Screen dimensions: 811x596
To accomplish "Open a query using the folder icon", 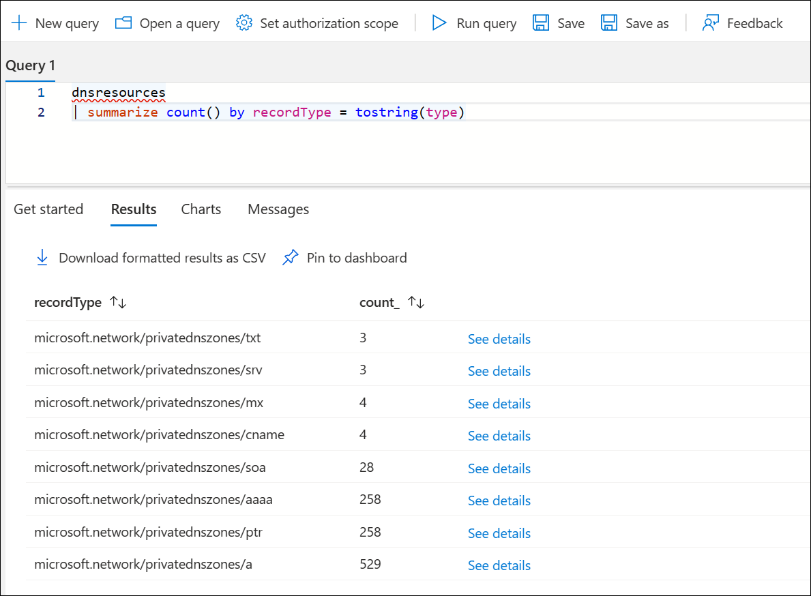I will 123,23.
